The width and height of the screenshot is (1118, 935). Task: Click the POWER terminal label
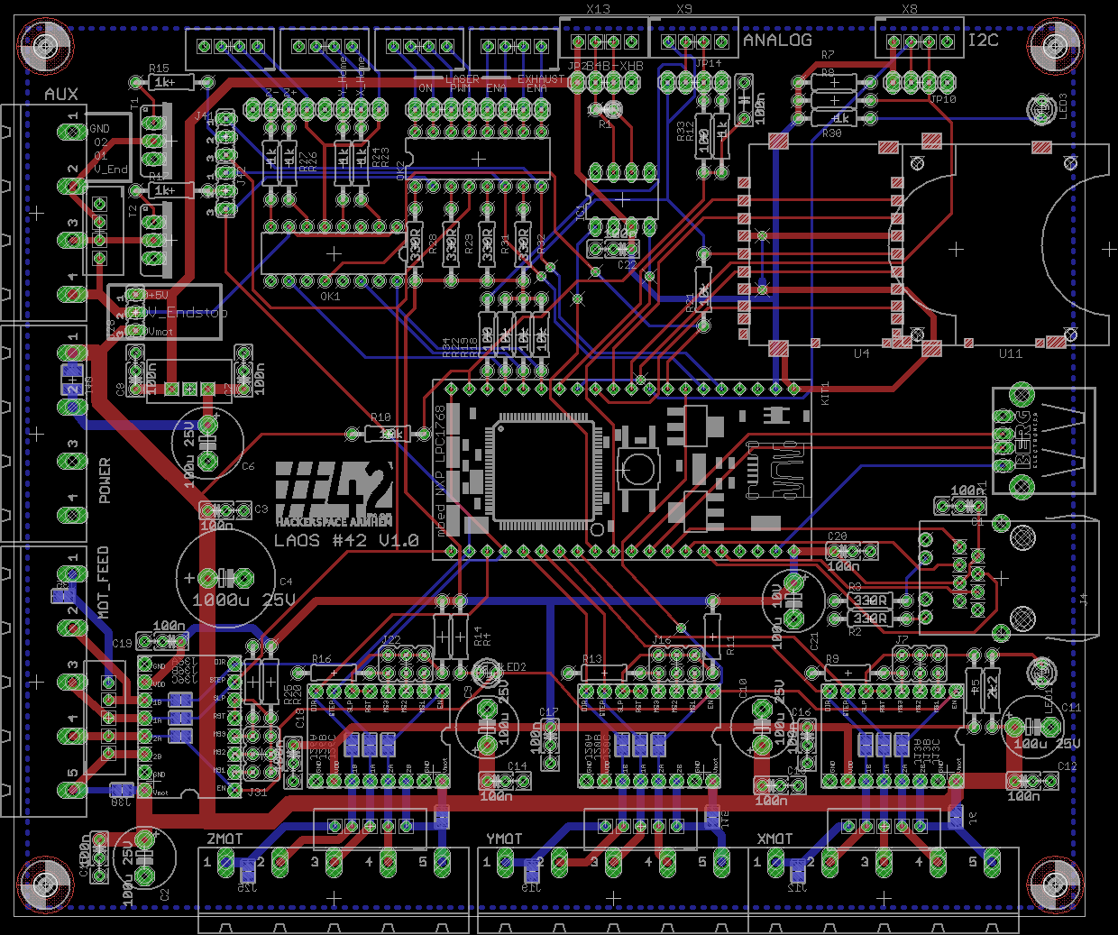pos(105,480)
